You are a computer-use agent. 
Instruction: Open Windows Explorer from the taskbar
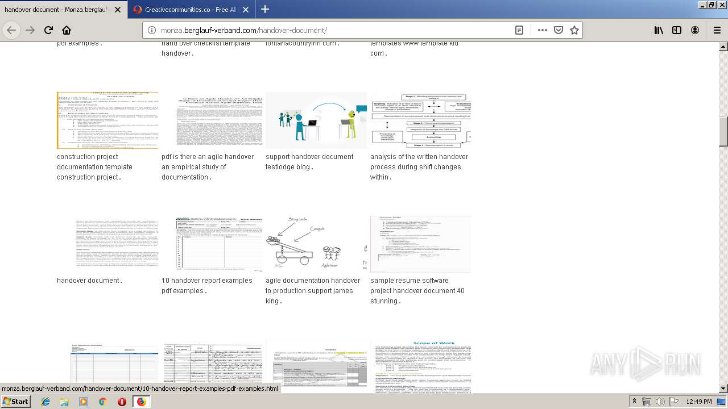pyautogui.click(x=64, y=402)
